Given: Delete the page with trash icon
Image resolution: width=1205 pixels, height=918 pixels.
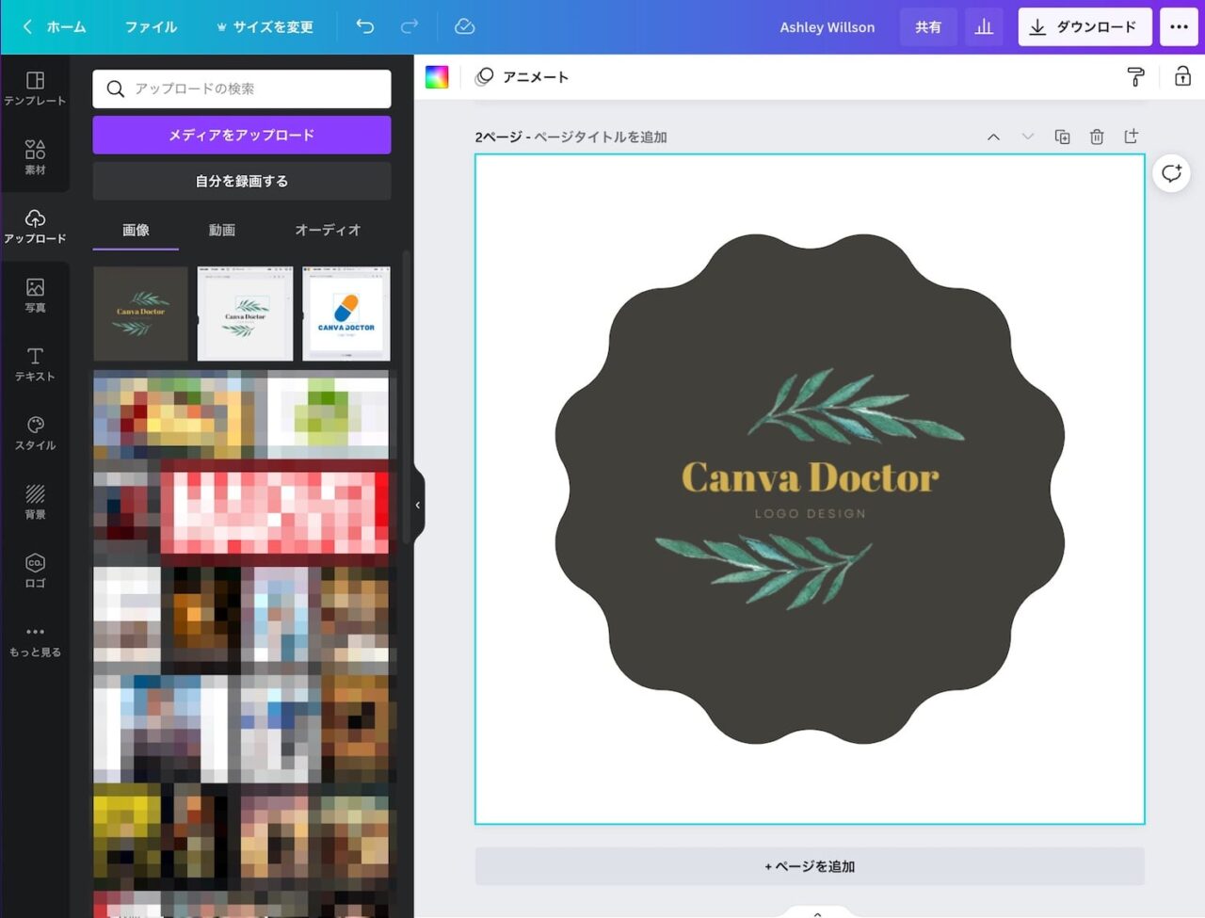Looking at the screenshot, I should [x=1097, y=137].
